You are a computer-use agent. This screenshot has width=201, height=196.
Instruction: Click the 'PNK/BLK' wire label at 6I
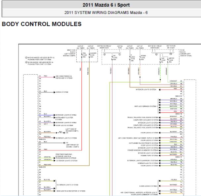[x=174, y=137]
